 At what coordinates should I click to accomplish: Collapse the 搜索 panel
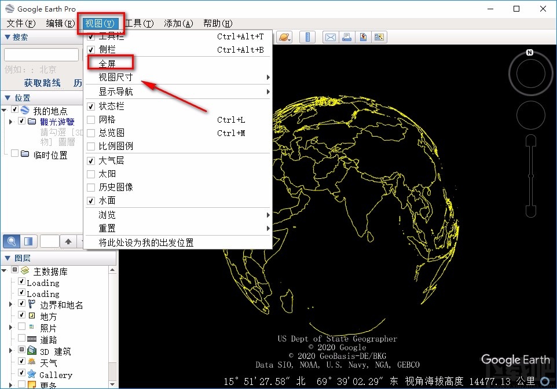7,37
